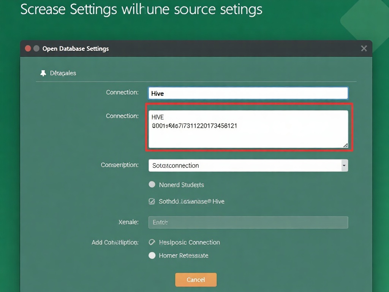Click the Xenale label
389x292 pixels.
pos(128,222)
